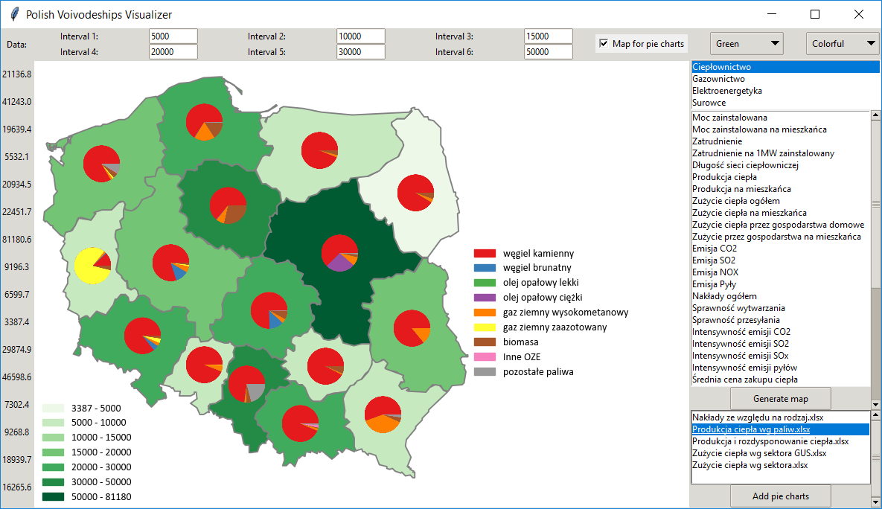Open the Colorful palette dropdown
The width and height of the screenshot is (882, 509).
point(843,44)
